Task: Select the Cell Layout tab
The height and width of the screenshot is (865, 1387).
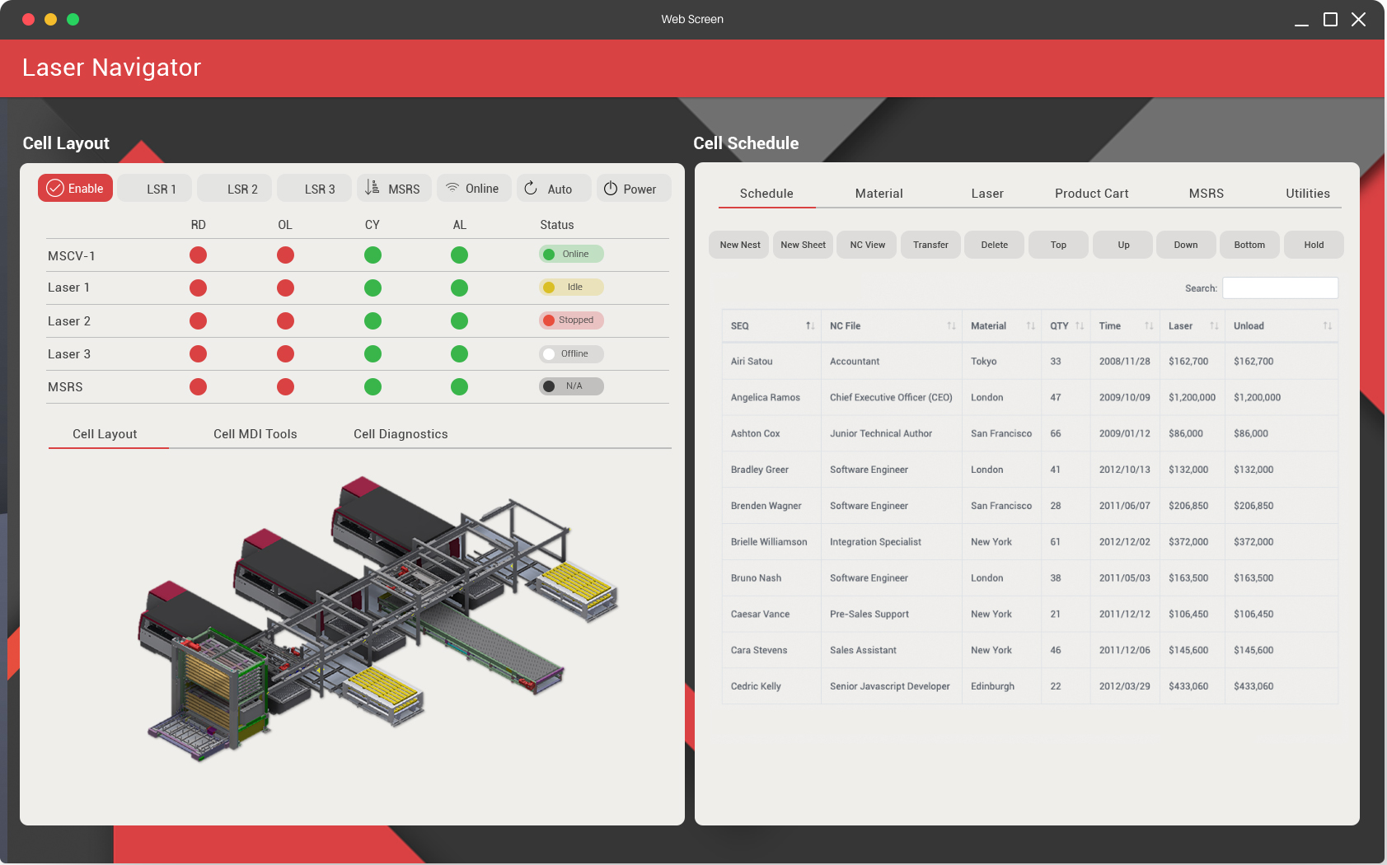Action: (105, 434)
